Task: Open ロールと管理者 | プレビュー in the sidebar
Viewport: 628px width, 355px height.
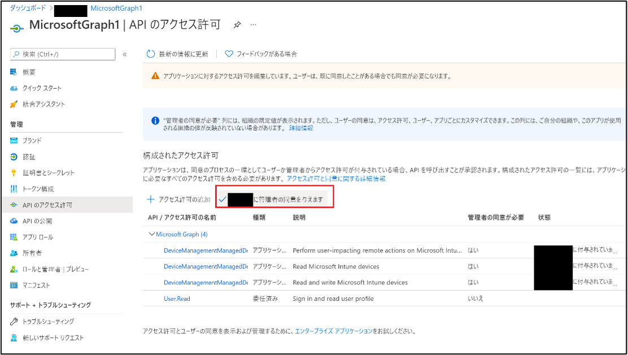Action: click(56, 269)
